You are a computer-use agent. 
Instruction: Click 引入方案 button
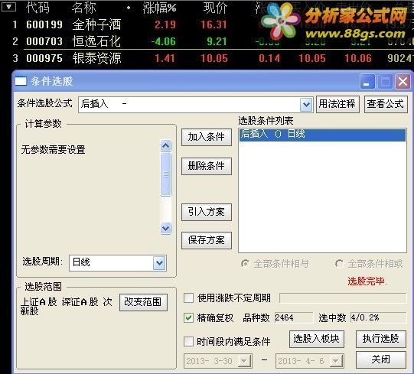pos(206,212)
